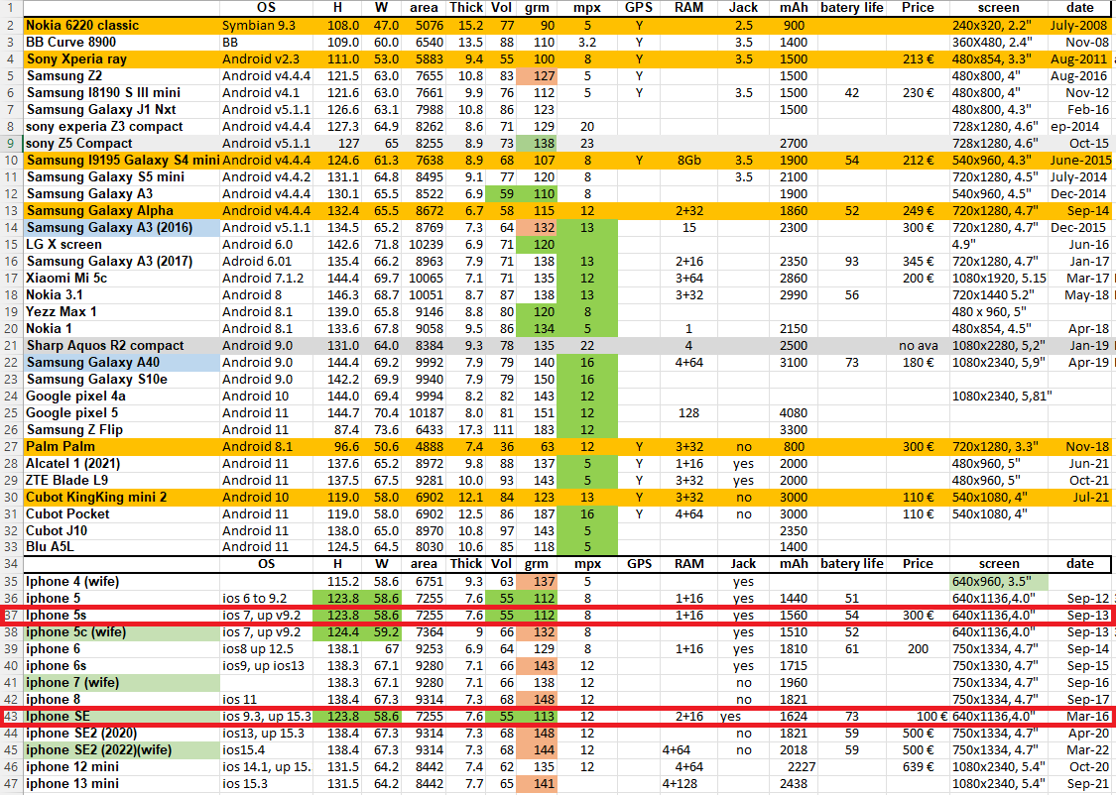Image resolution: width=1116 pixels, height=795 pixels.
Task: Click the "LG X screen" cell
Action: [122, 245]
